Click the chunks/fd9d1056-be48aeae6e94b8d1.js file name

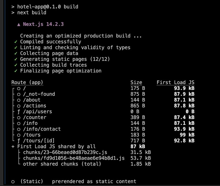click(x=74, y=158)
